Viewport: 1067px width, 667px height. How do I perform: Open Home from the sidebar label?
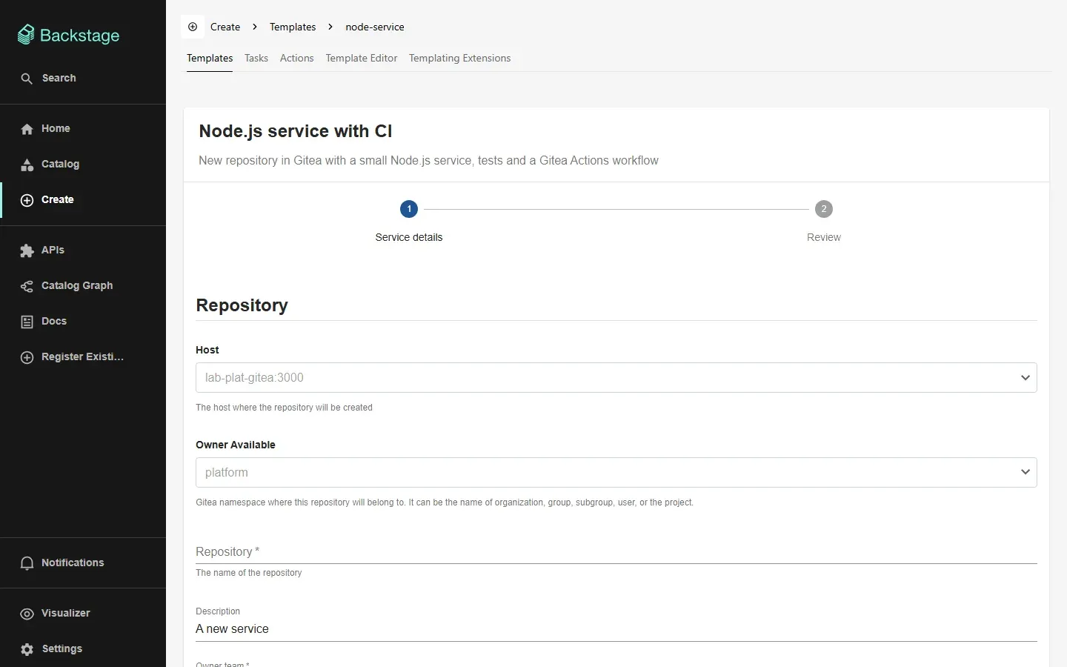pos(56,128)
